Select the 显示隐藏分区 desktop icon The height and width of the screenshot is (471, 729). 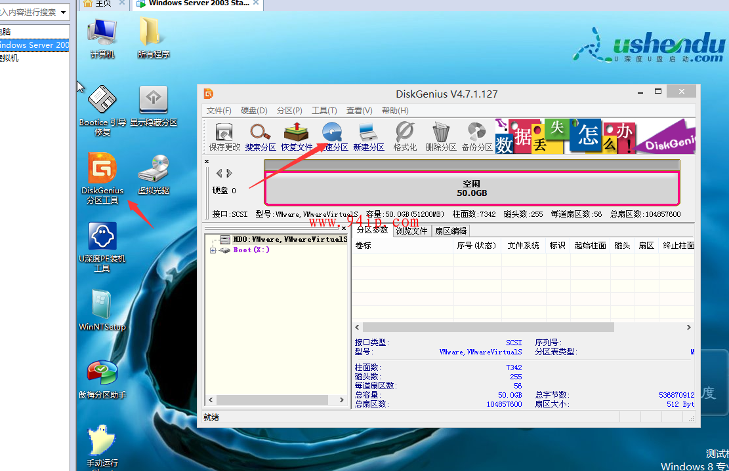[154, 106]
